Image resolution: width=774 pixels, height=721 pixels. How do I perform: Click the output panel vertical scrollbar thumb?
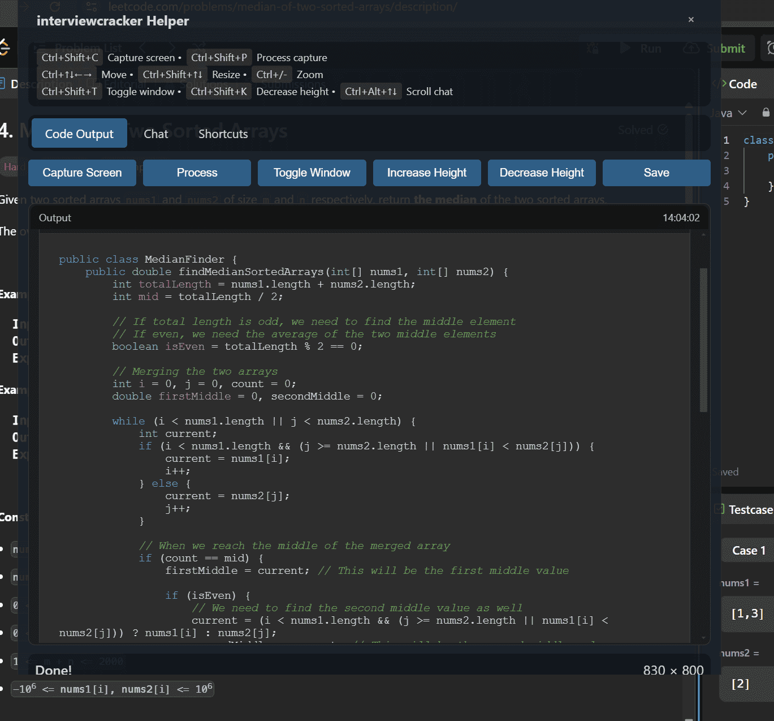(x=703, y=340)
